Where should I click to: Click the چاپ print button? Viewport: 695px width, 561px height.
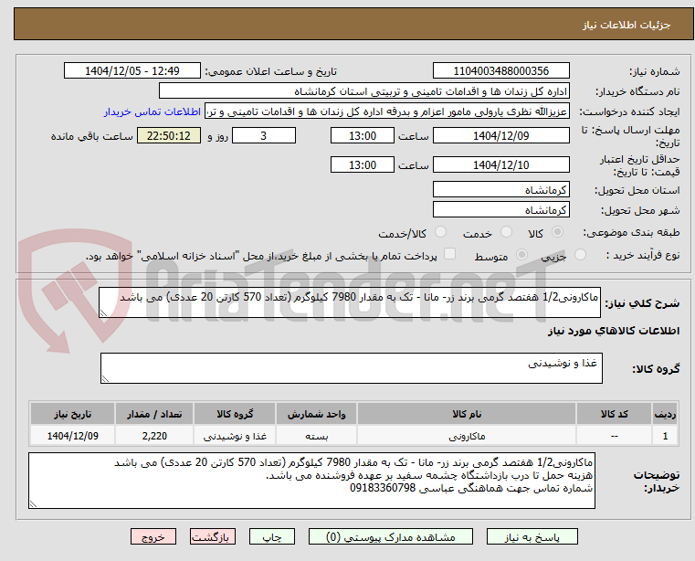[x=272, y=536]
